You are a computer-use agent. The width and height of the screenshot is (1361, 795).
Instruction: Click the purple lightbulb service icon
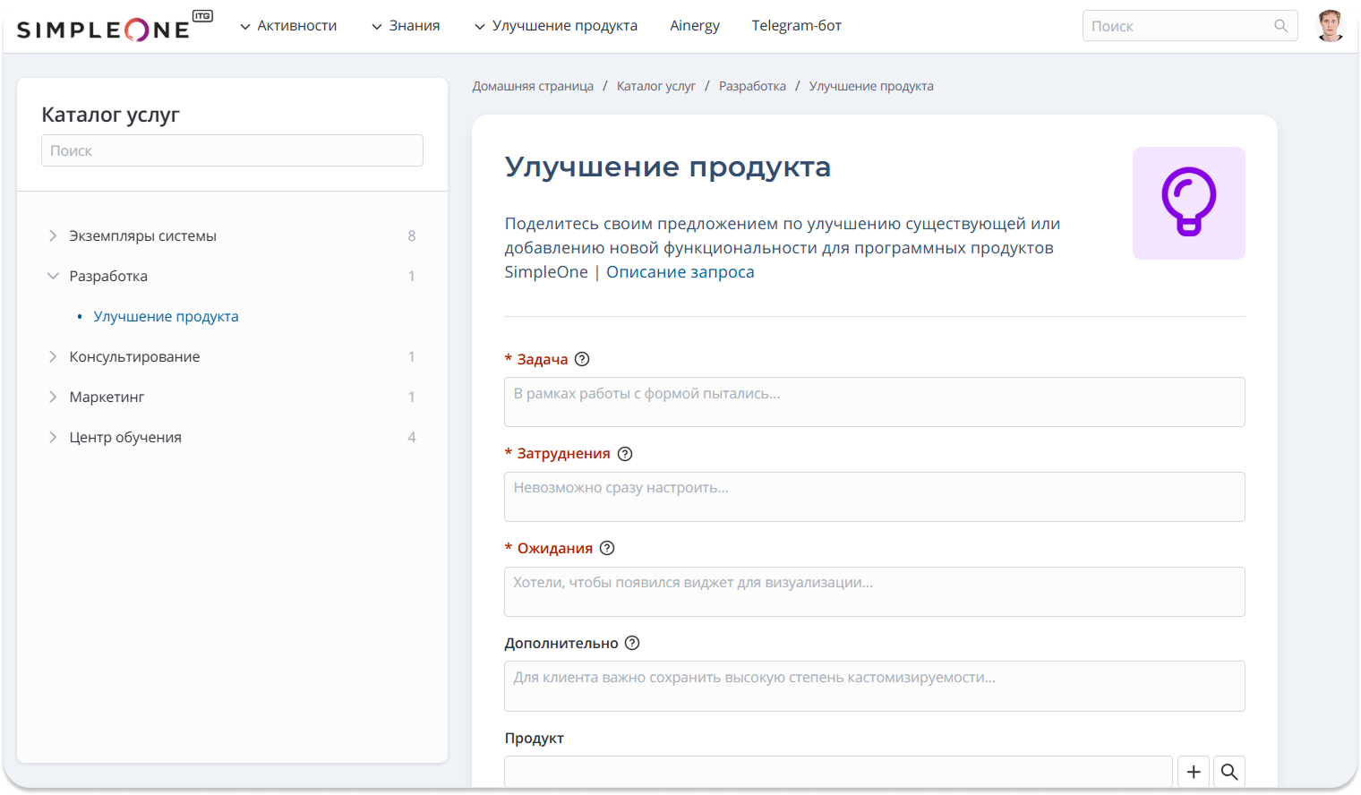click(x=1189, y=203)
